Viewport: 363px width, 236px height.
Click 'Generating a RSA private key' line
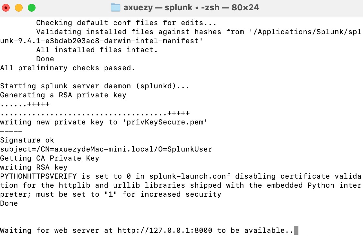[63, 95]
